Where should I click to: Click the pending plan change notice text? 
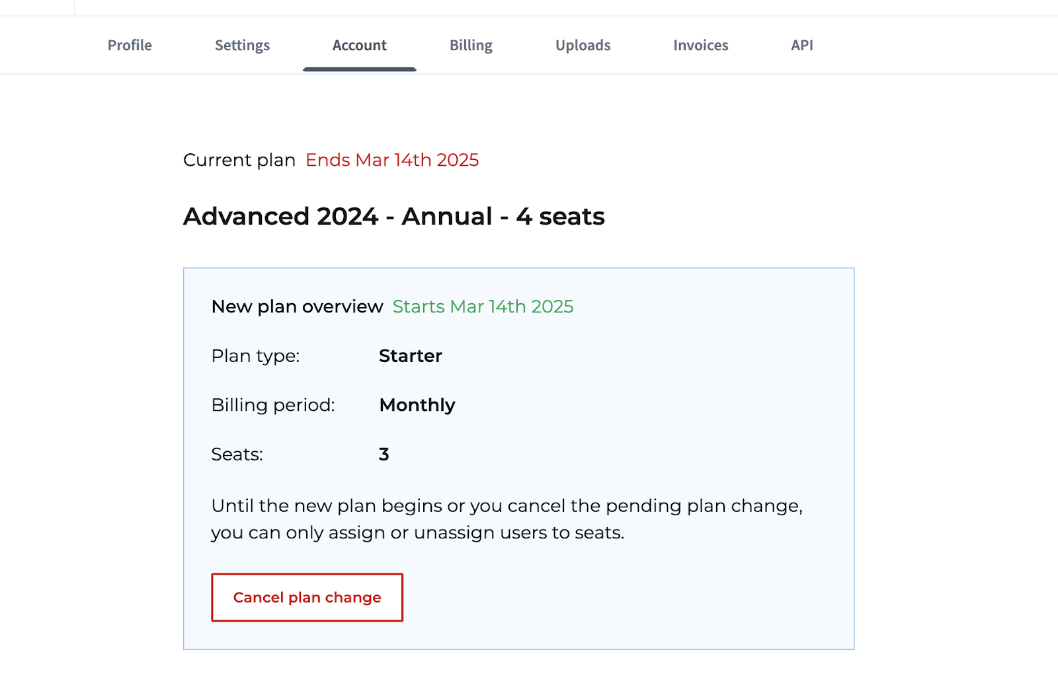click(x=507, y=519)
